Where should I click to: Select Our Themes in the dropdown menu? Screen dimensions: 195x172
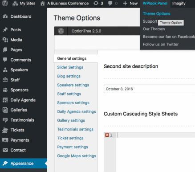pyautogui.click(x=154, y=29)
